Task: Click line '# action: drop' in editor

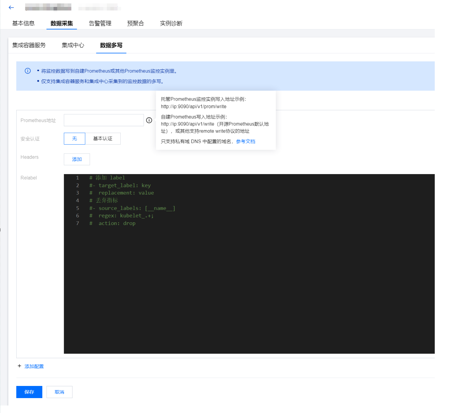Action: coord(112,223)
